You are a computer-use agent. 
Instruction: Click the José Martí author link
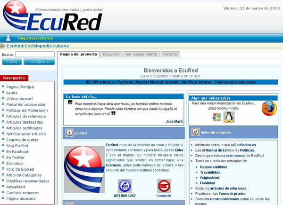tap(174, 121)
